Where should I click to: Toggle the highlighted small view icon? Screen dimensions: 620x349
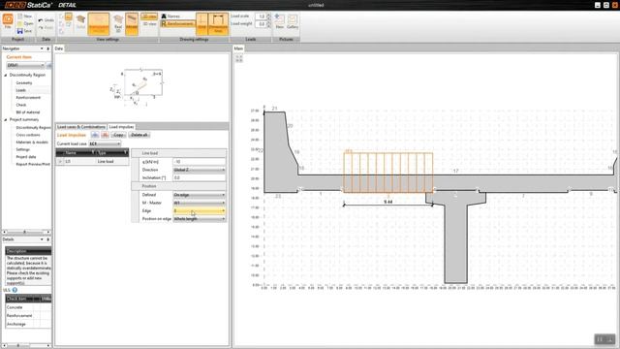coord(69,16)
